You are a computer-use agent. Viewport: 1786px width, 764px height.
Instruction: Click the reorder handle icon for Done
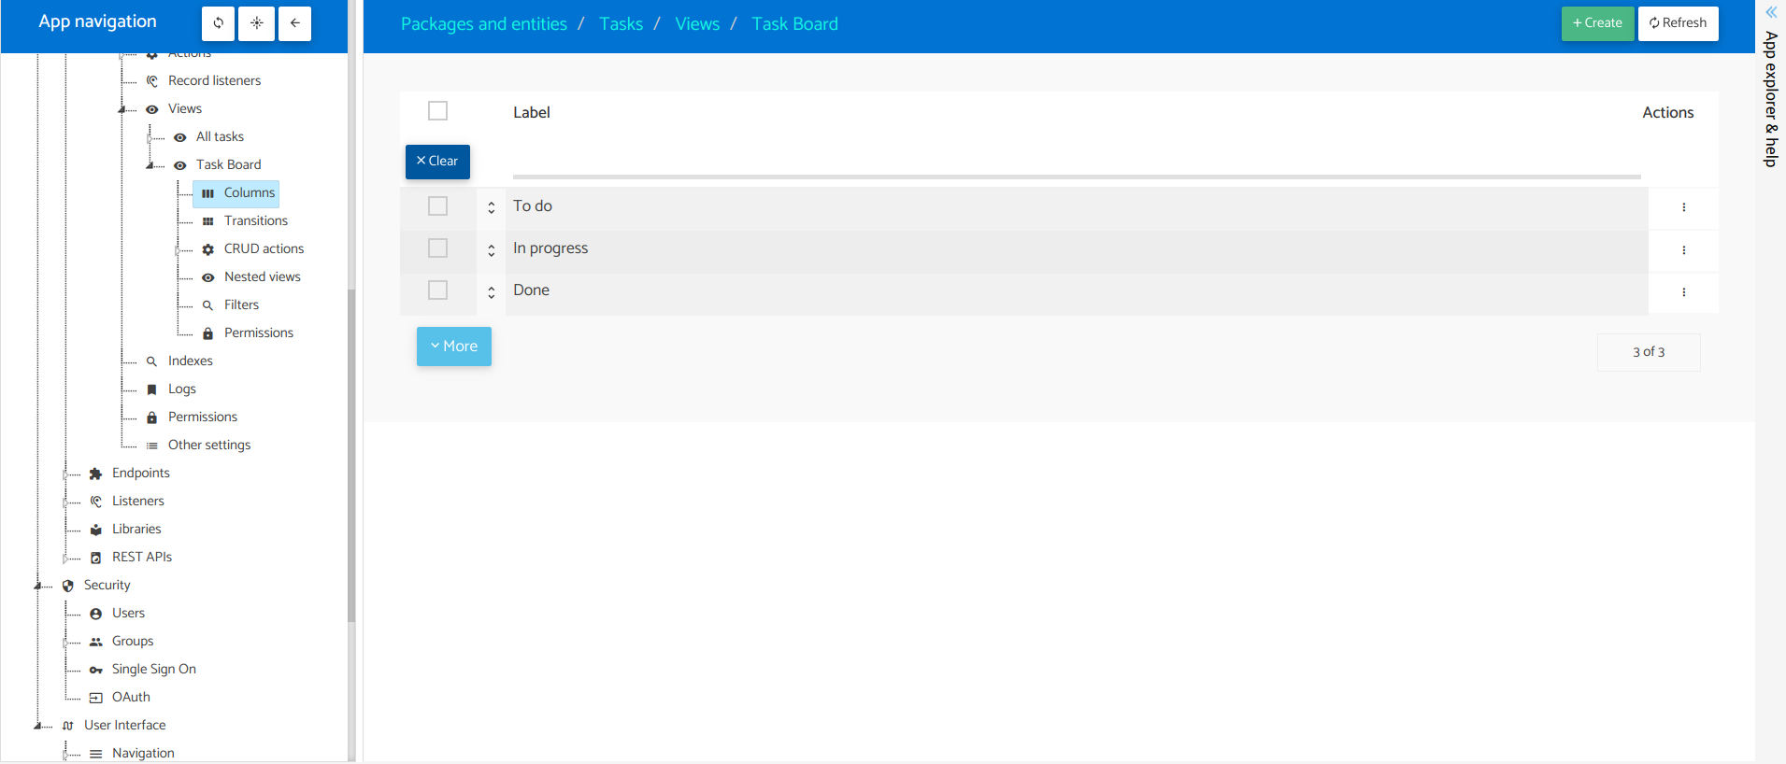point(492,292)
